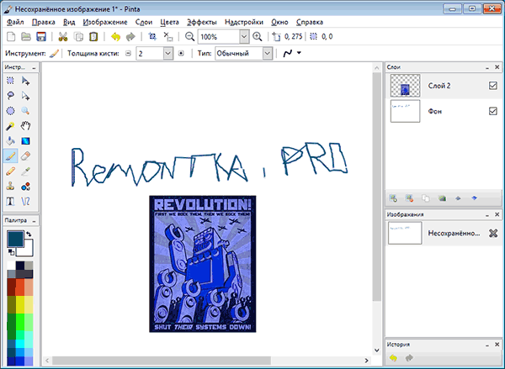The image size is (505, 369).
Task: Select the Magic Wand tool
Action: coord(10,126)
